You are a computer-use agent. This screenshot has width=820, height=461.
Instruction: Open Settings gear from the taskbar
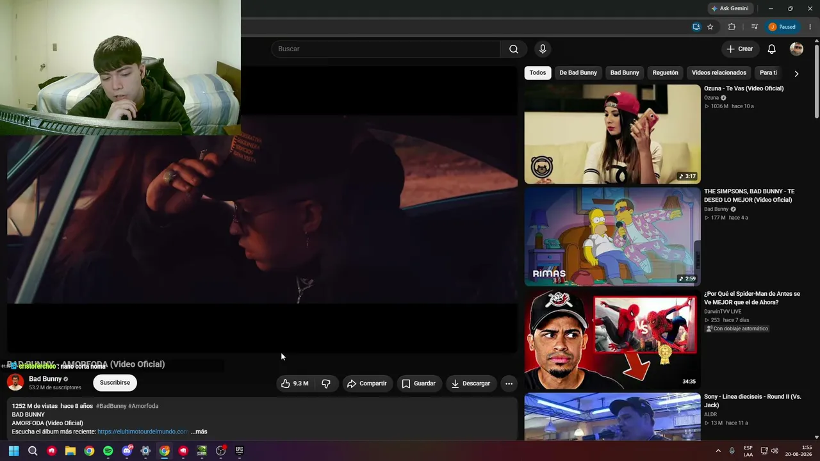145,451
